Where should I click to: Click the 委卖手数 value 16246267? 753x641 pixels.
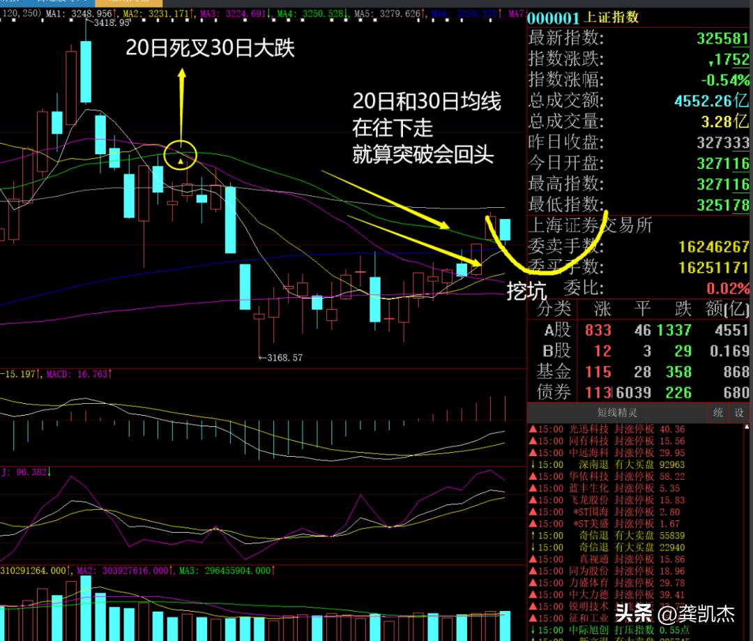(713, 247)
